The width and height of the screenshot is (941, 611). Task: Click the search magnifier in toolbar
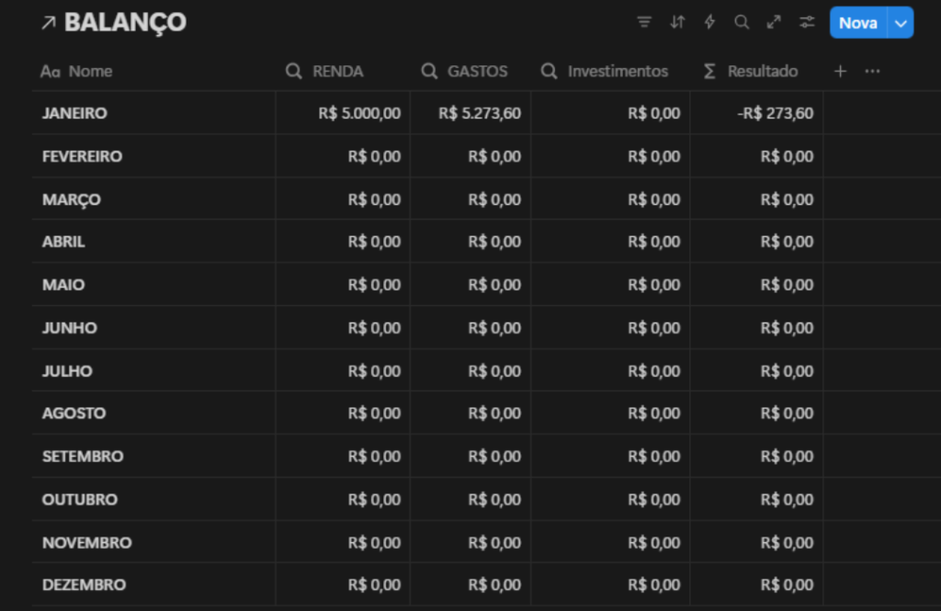click(742, 22)
